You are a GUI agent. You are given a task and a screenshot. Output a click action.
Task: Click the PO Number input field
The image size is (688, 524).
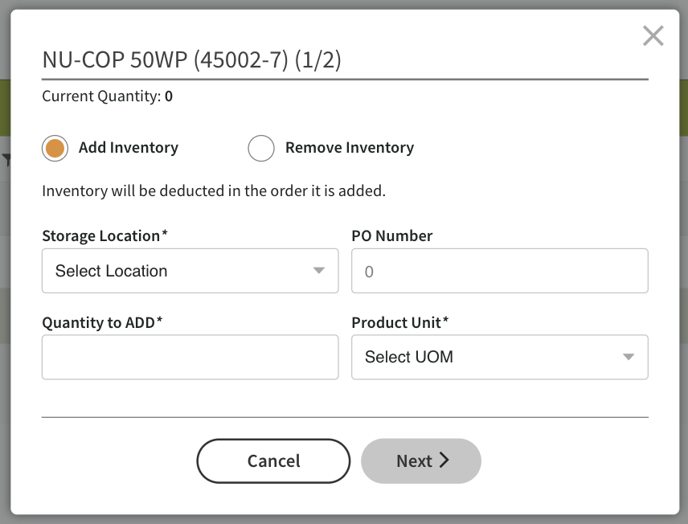(x=500, y=271)
